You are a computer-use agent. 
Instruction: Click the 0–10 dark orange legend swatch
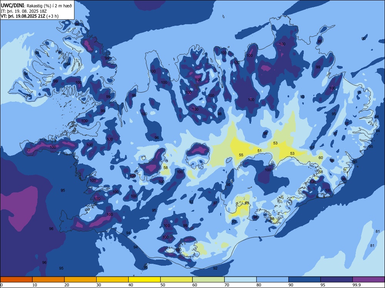point(17,280)
